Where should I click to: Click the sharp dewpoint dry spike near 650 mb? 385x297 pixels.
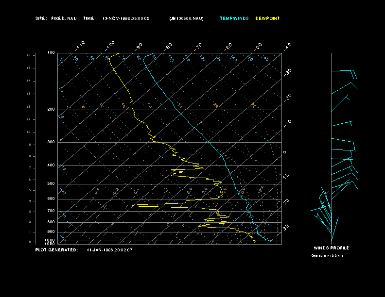click(x=134, y=206)
